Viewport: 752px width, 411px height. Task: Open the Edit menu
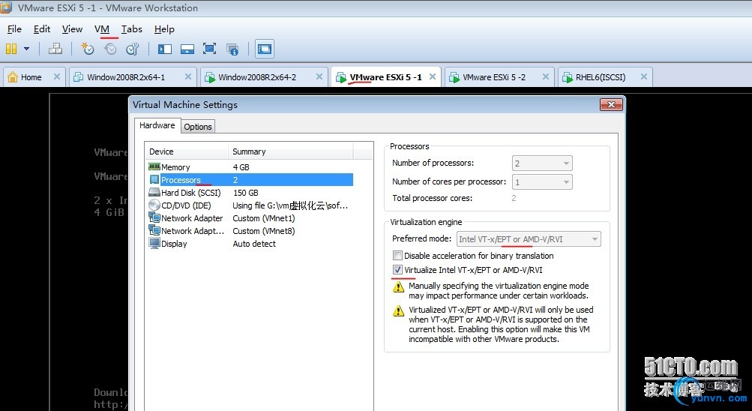click(x=42, y=29)
